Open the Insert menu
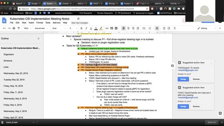 click(31, 23)
